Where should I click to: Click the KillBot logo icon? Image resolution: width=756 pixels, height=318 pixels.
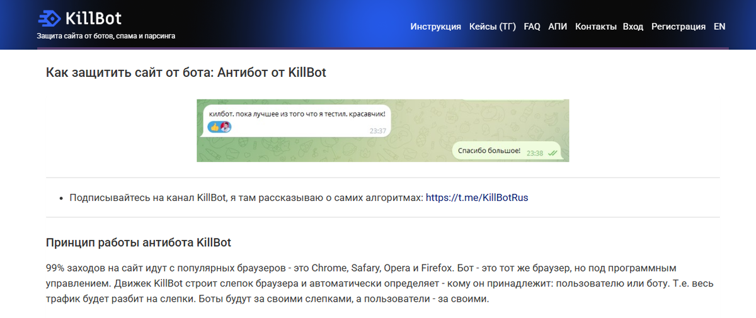[49, 18]
